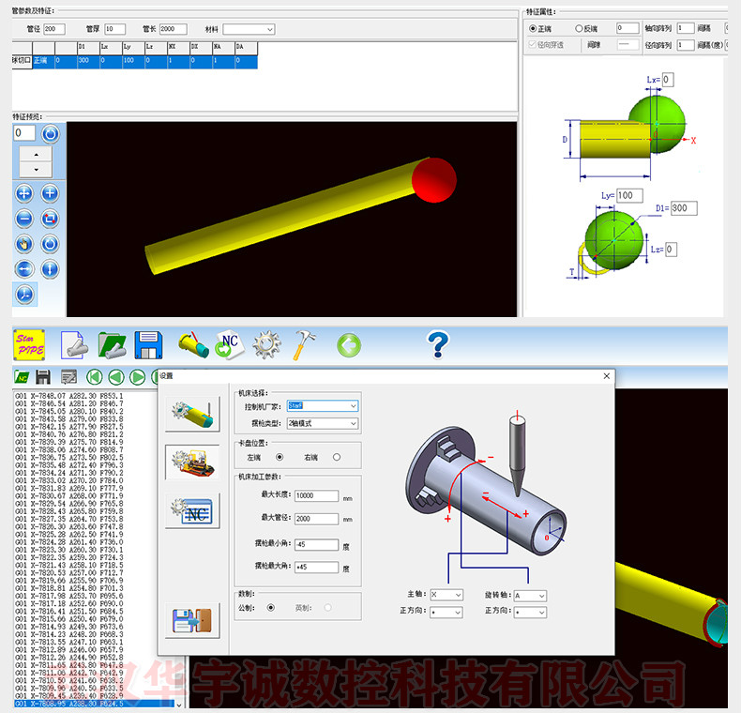Select the pan hand tool
Screen dimensions: 741x713
[24, 244]
